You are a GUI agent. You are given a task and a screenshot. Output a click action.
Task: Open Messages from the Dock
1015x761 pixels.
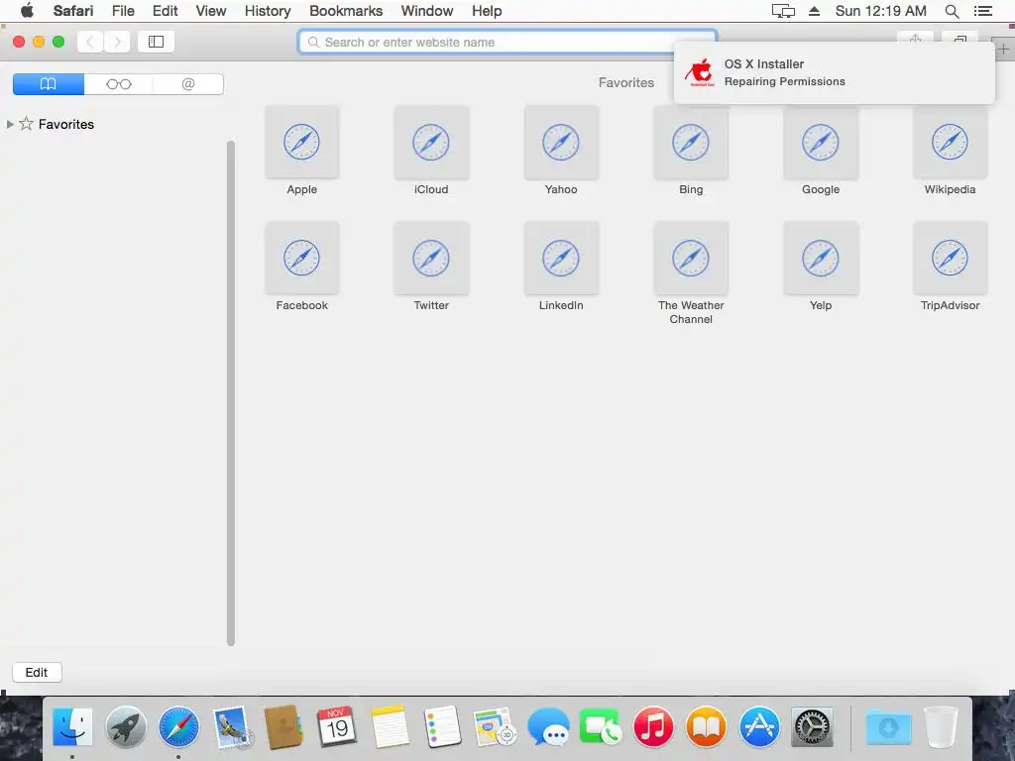[x=548, y=726]
